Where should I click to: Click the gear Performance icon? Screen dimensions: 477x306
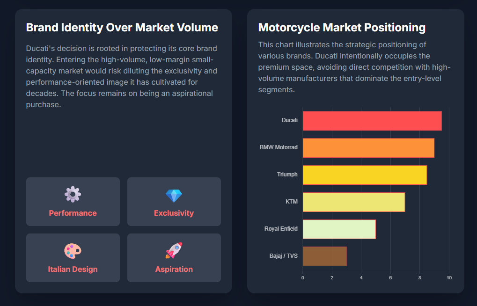73,194
